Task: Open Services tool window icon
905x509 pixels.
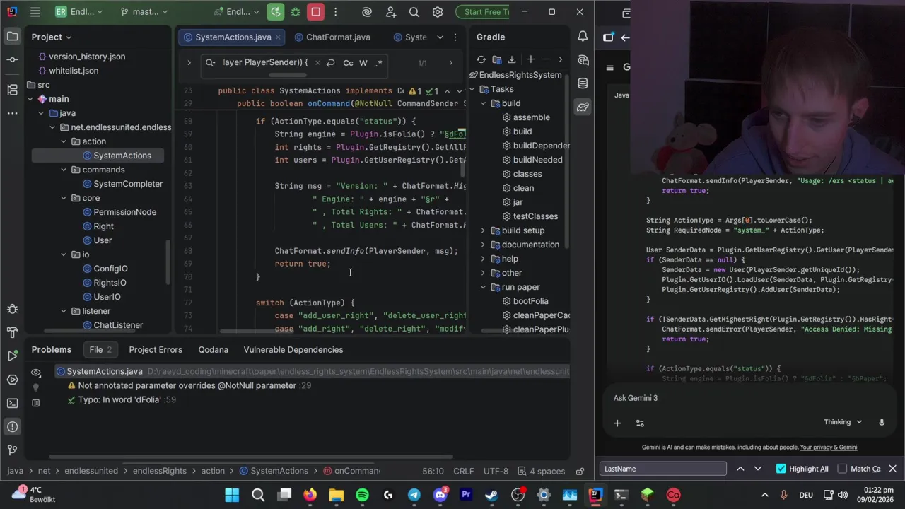Action: (12, 380)
